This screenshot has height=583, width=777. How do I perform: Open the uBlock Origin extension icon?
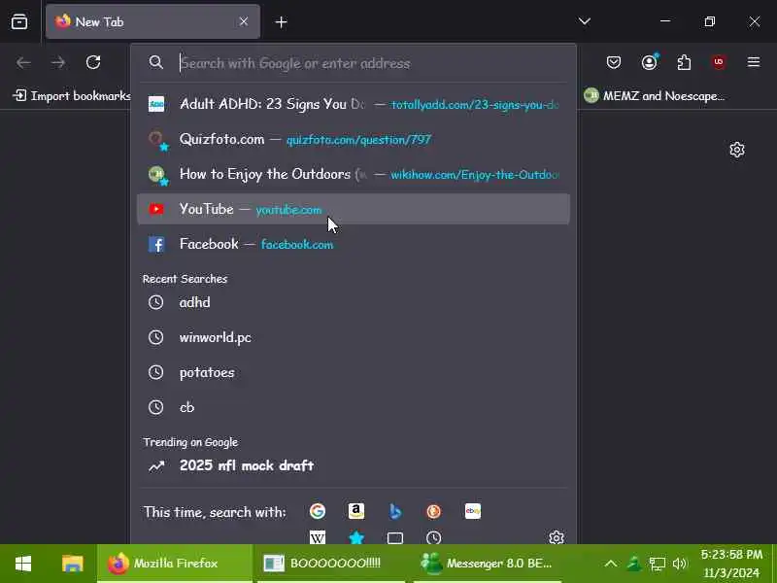719,62
